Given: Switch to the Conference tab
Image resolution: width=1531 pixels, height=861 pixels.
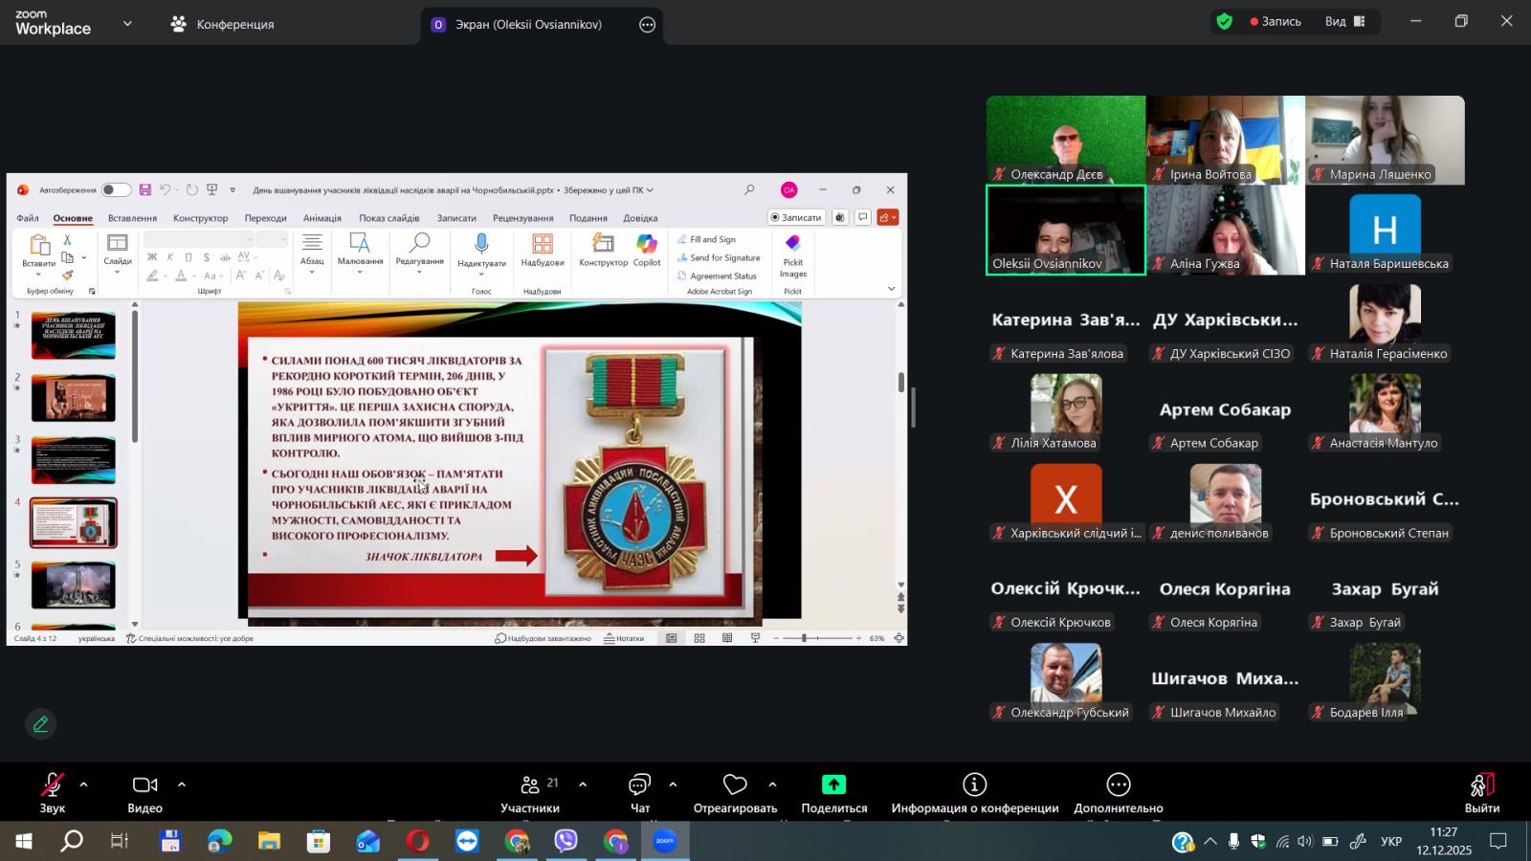Looking at the screenshot, I should [x=222, y=24].
